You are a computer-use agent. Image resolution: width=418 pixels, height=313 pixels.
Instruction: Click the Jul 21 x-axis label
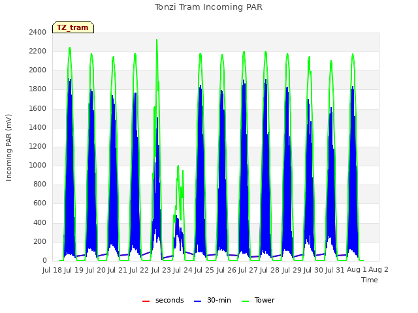pyautogui.click(x=118, y=270)
